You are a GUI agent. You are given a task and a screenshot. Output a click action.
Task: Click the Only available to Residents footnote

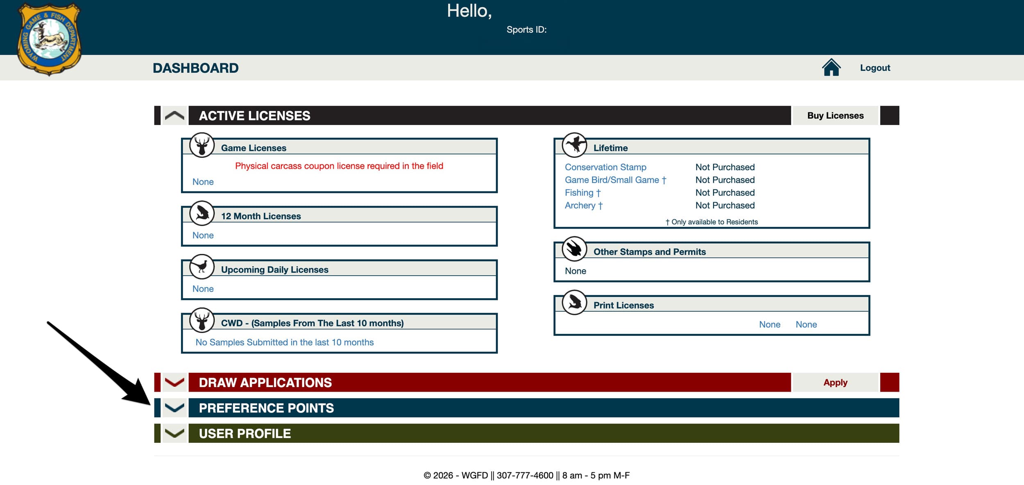coord(712,222)
